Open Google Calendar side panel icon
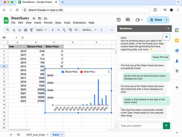This screenshot has width=182, height=137. pyautogui.click(x=177, y=30)
